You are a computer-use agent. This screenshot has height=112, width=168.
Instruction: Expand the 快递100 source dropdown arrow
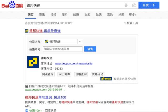click(41, 111)
